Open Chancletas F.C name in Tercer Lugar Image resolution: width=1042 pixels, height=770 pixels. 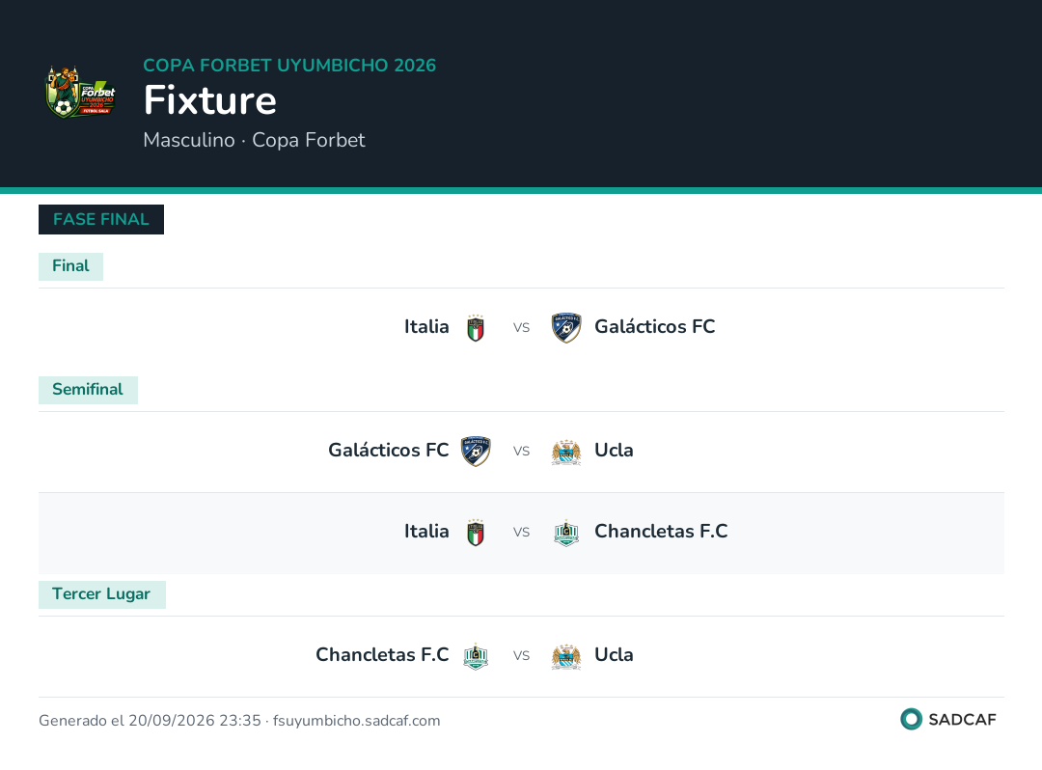pyautogui.click(x=382, y=655)
